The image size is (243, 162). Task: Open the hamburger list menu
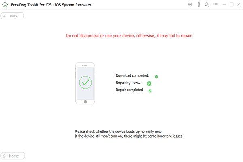coord(215,5)
